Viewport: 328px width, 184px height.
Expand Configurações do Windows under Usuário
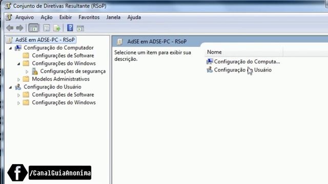(x=18, y=103)
